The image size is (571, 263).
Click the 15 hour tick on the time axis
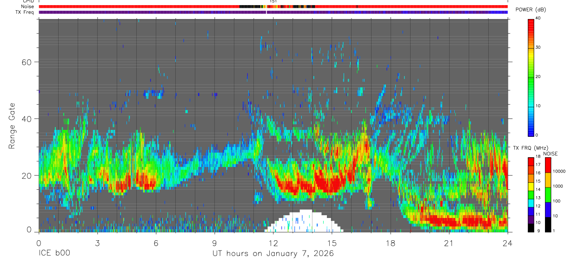tap(332, 243)
